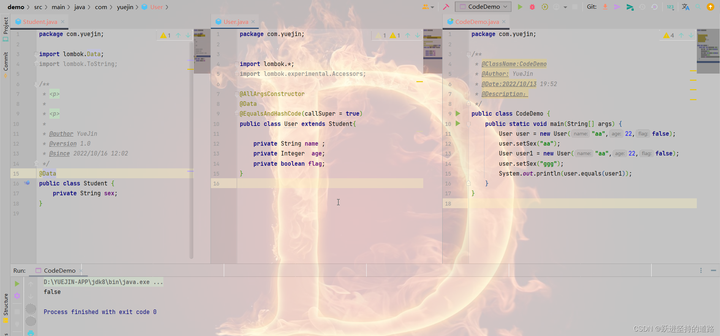Go to next problem in CodeDemo.java
Screen dimensions: 720x336
pos(691,35)
